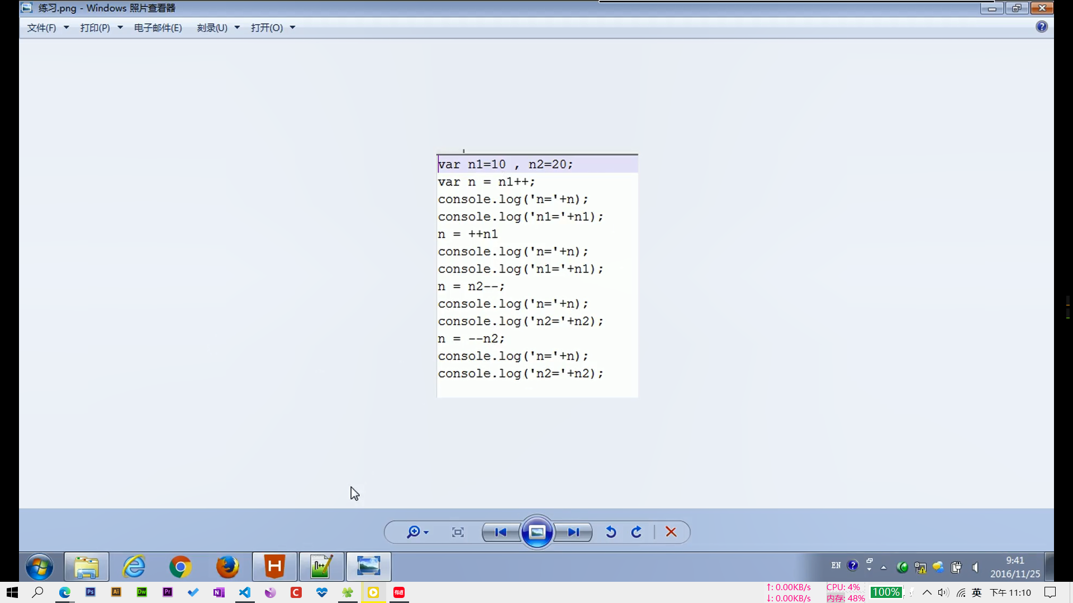Switch to Visual Studio Code
This screenshot has height=603, width=1073.
point(245,592)
